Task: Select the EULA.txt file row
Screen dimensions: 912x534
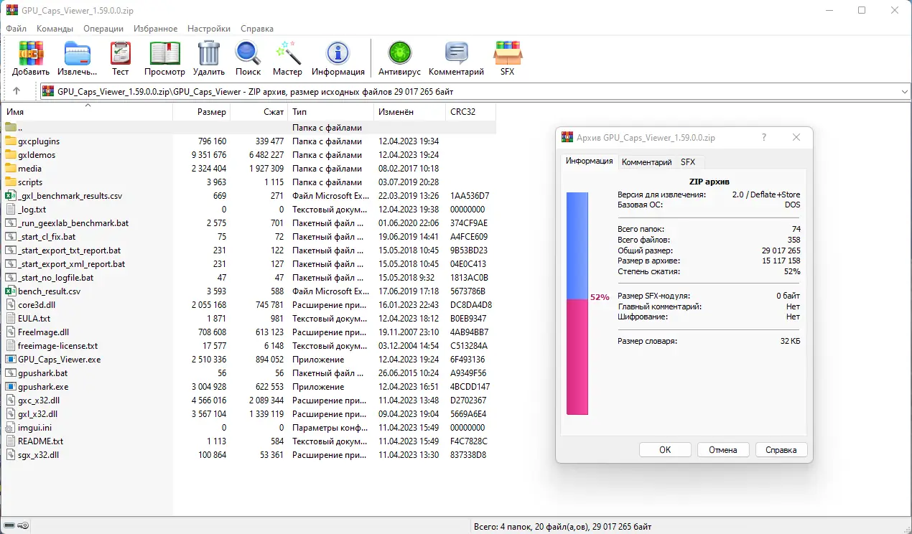Action: [248, 319]
